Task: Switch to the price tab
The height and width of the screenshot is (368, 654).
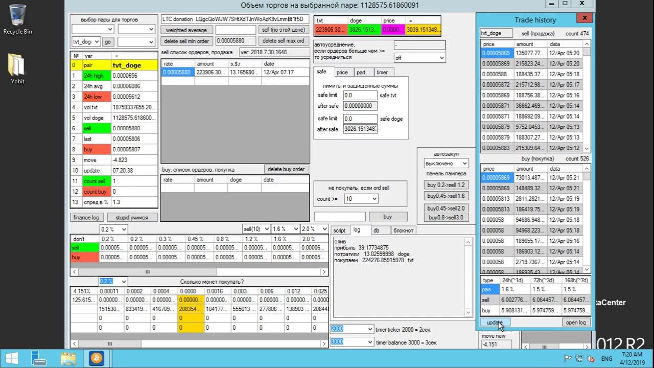Action: (x=342, y=73)
